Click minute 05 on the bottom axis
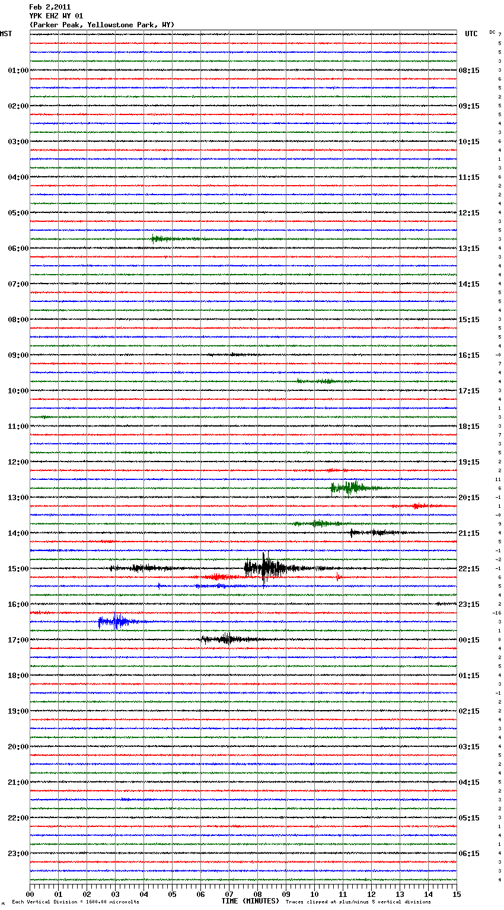The image size is (504, 910). [x=172, y=894]
